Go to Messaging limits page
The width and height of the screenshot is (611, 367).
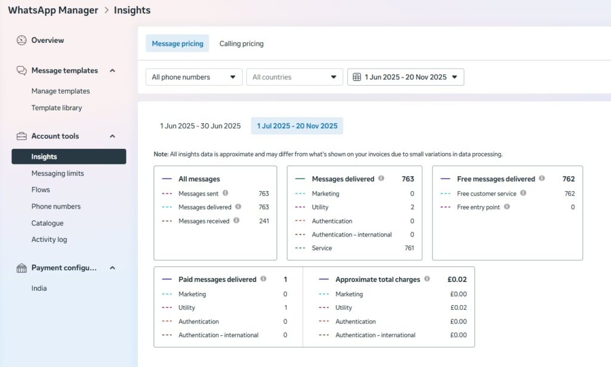point(57,173)
